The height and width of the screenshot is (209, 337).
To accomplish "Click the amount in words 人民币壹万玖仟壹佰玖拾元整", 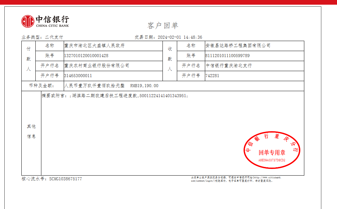I will click(x=94, y=86).
